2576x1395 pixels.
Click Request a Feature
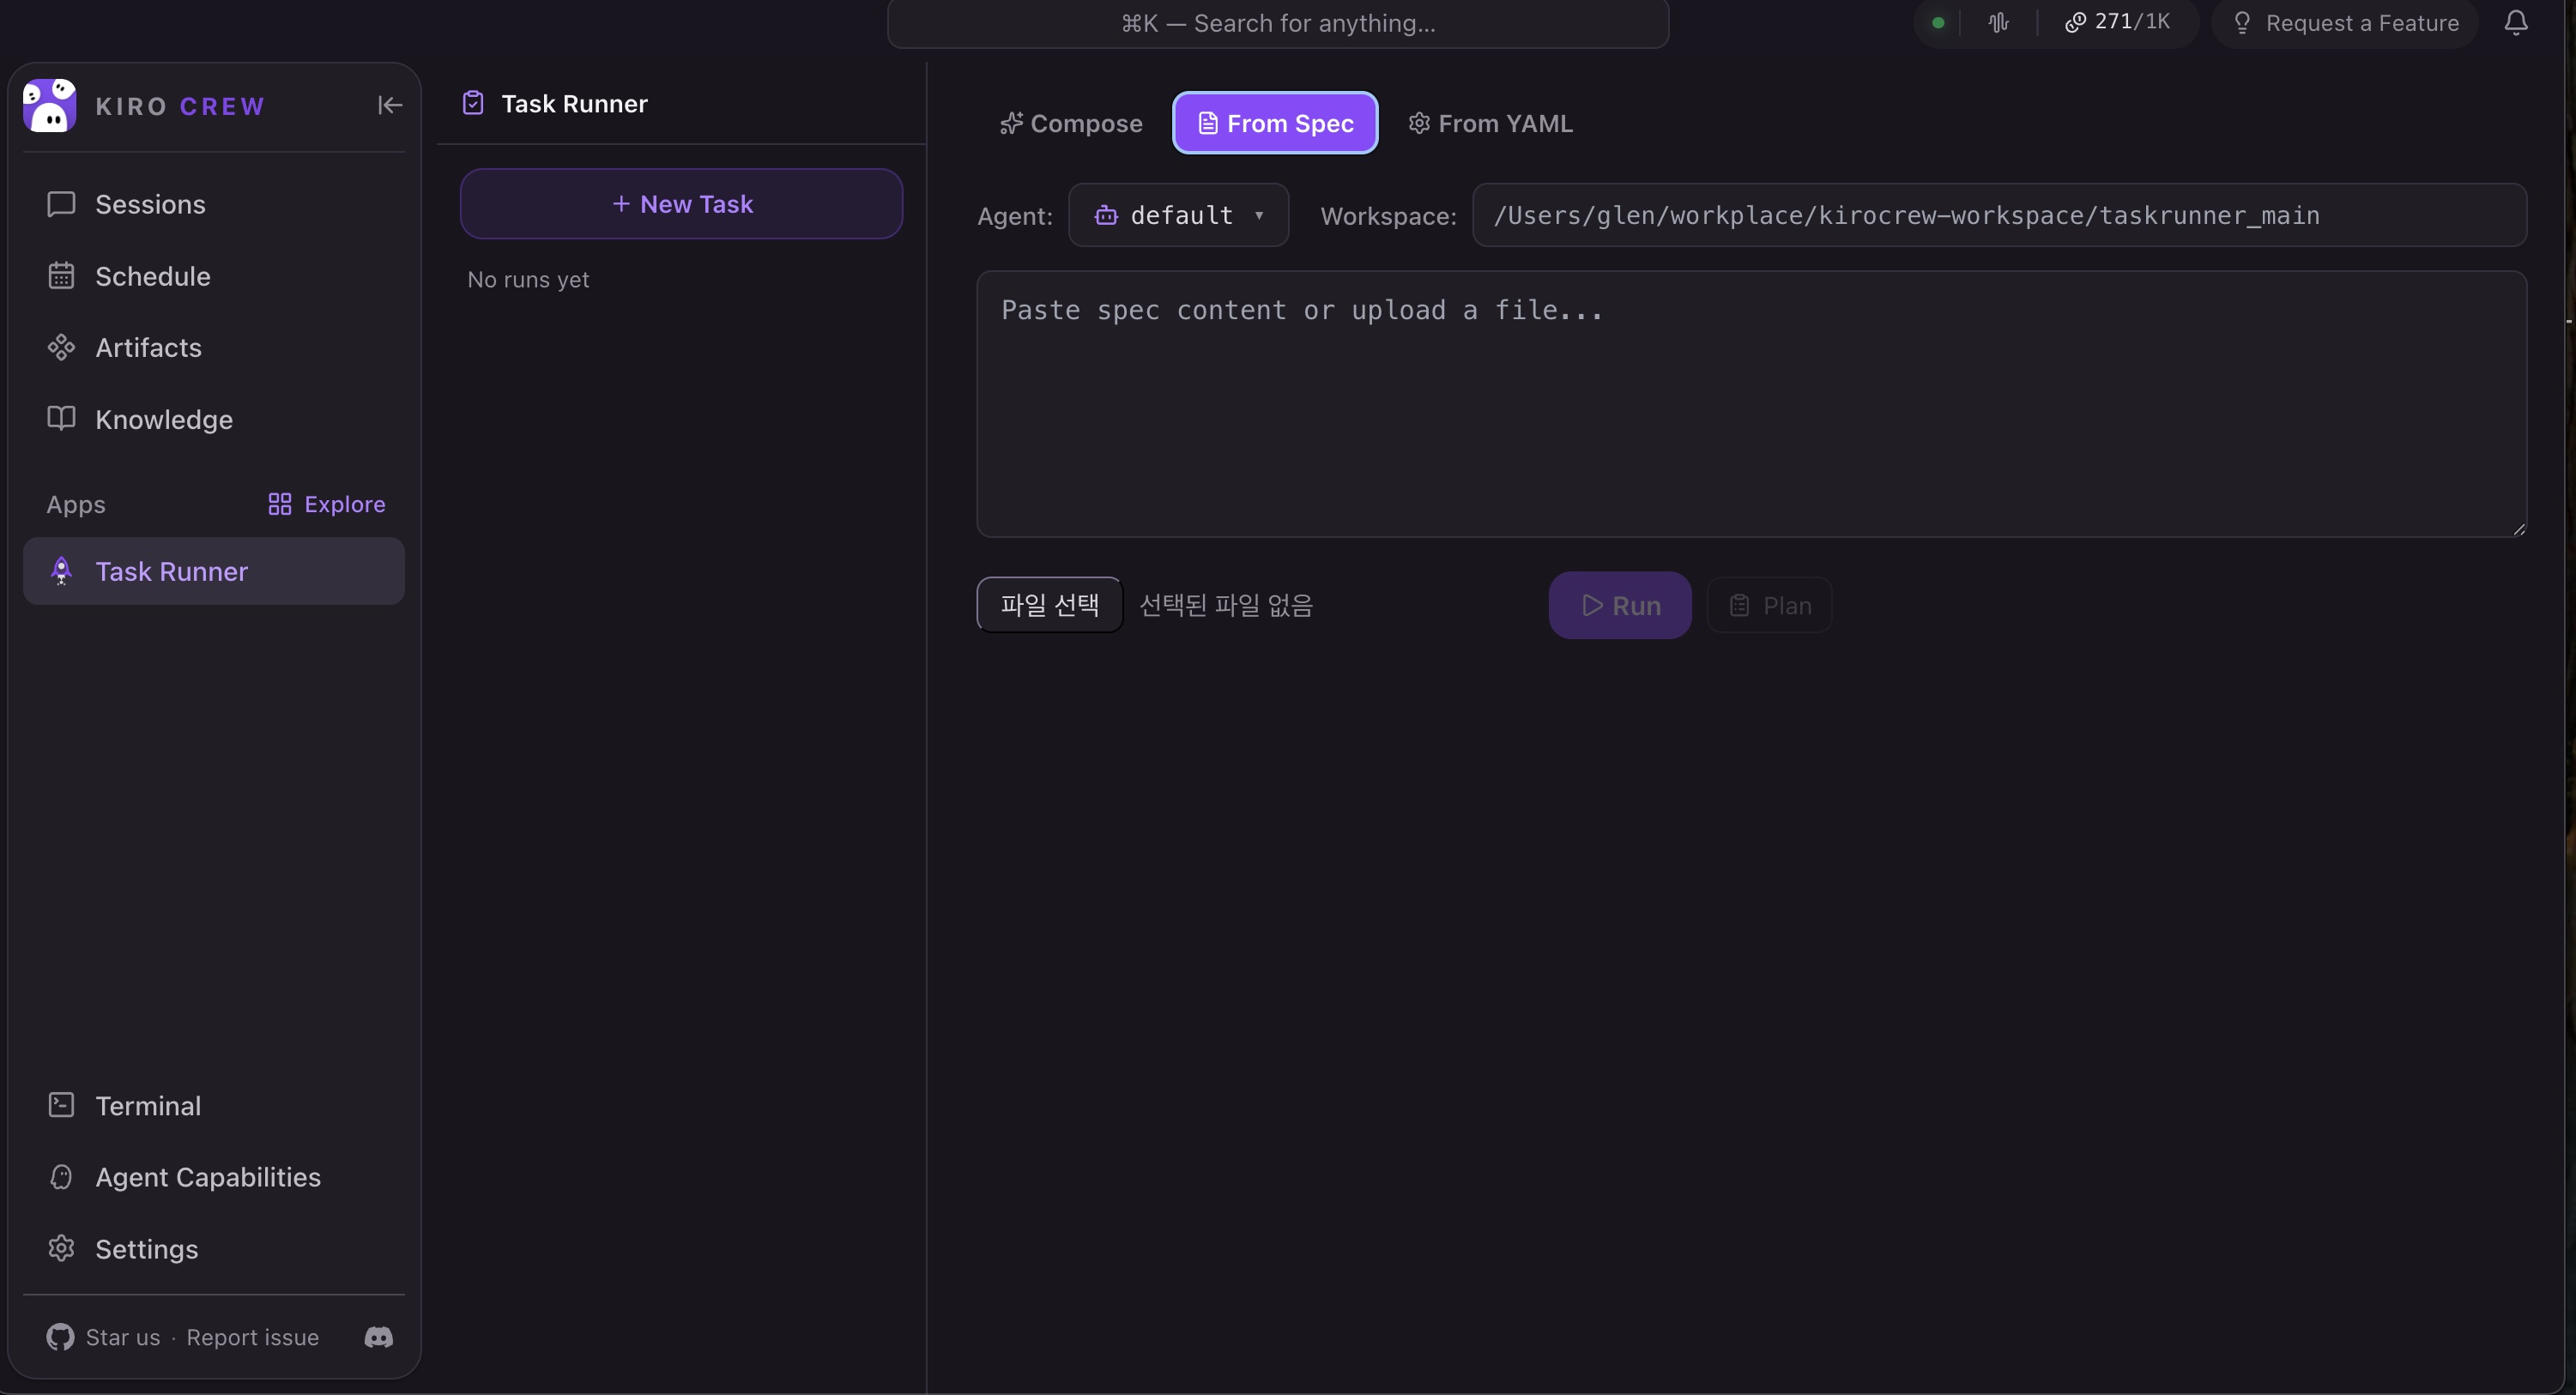tap(2345, 23)
